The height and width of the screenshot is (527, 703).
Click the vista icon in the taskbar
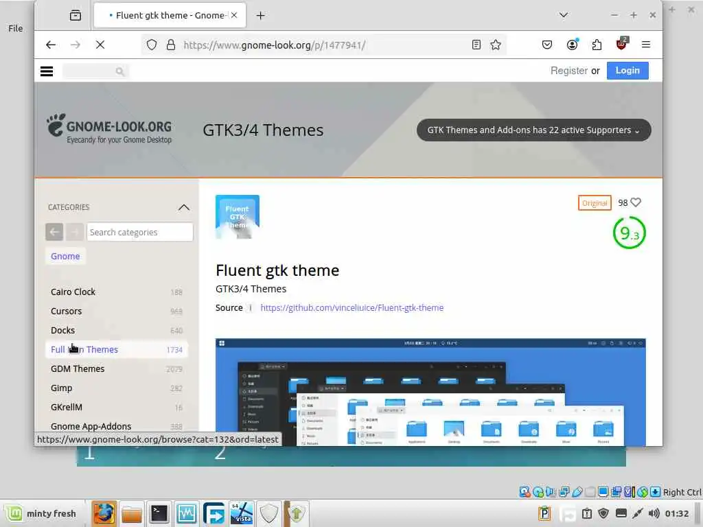coord(242,513)
